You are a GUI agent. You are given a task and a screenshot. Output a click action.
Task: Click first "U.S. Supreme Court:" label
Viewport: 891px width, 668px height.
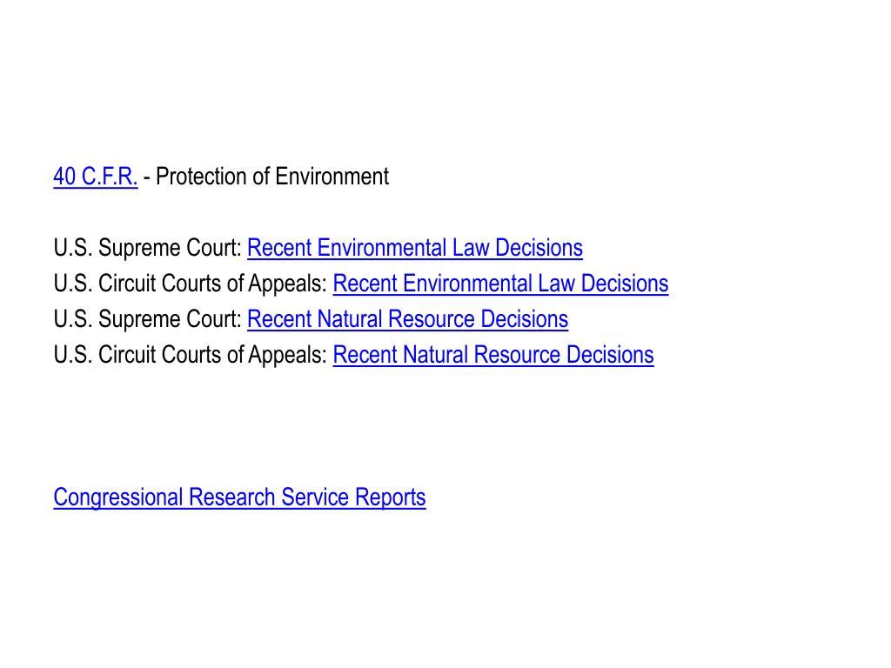(x=148, y=248)
